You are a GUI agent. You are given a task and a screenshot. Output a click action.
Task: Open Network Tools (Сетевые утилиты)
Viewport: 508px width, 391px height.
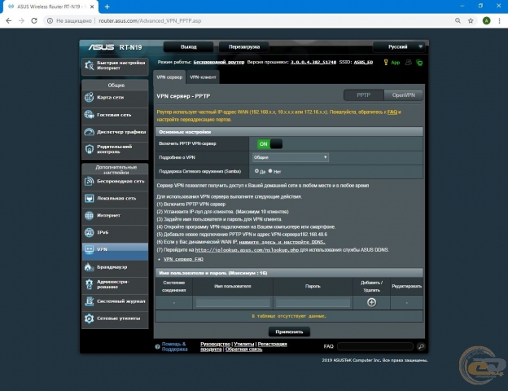tap(115, 319)
